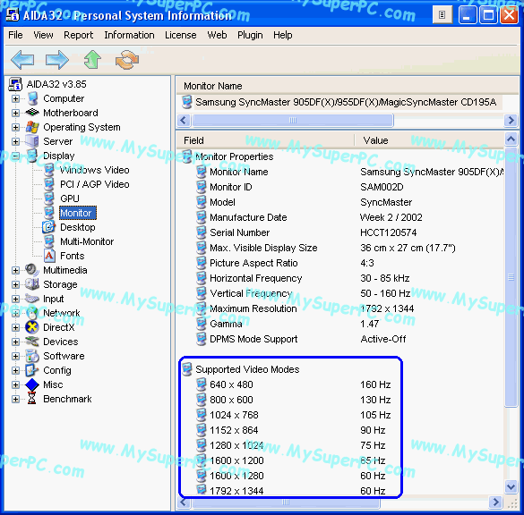
Task: Click the Monitor Name column header
Action: pyautogui.click(x=348, y=86)
